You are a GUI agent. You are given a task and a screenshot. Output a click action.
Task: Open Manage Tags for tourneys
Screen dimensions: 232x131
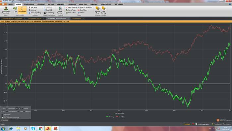(97, 10)
